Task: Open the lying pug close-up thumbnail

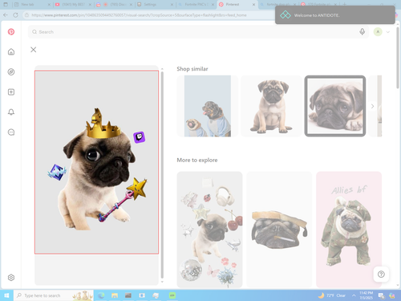Action: (x=335, y=106)
